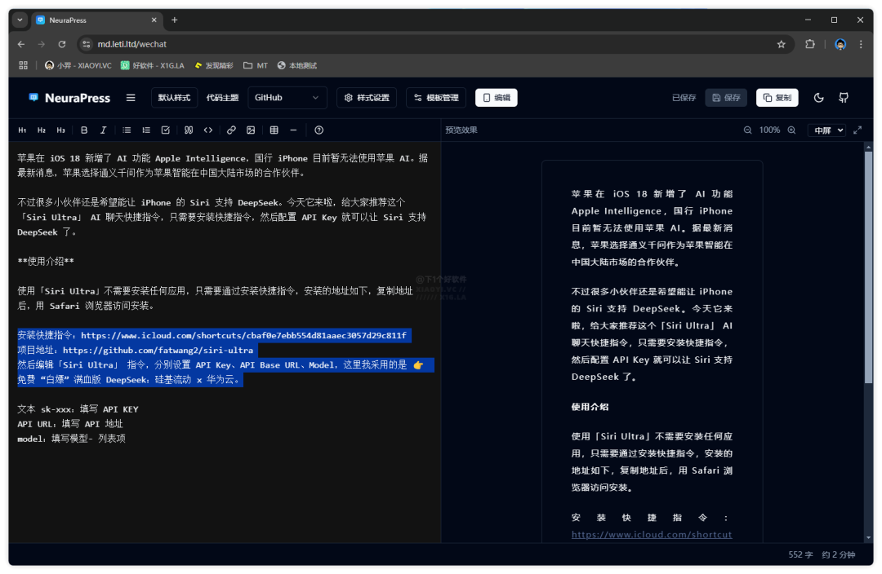This screenshot has height=574, width=882.
Task: Open the NeuraPress hamburger menu
Action: 131,98
